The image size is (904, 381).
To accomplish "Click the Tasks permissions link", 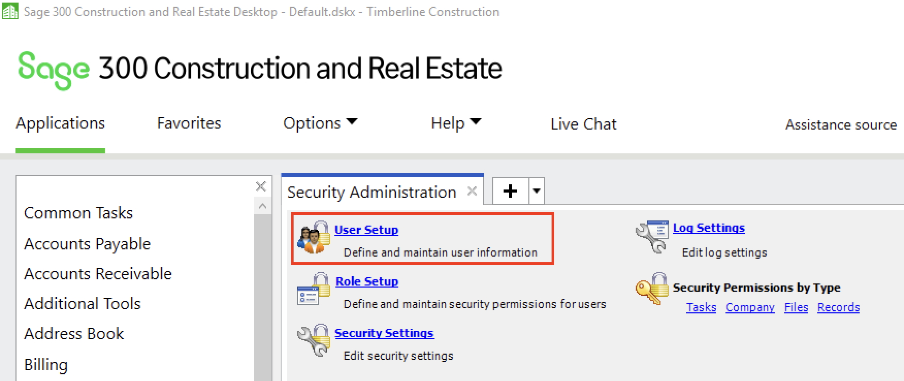I will pos(701,307).
